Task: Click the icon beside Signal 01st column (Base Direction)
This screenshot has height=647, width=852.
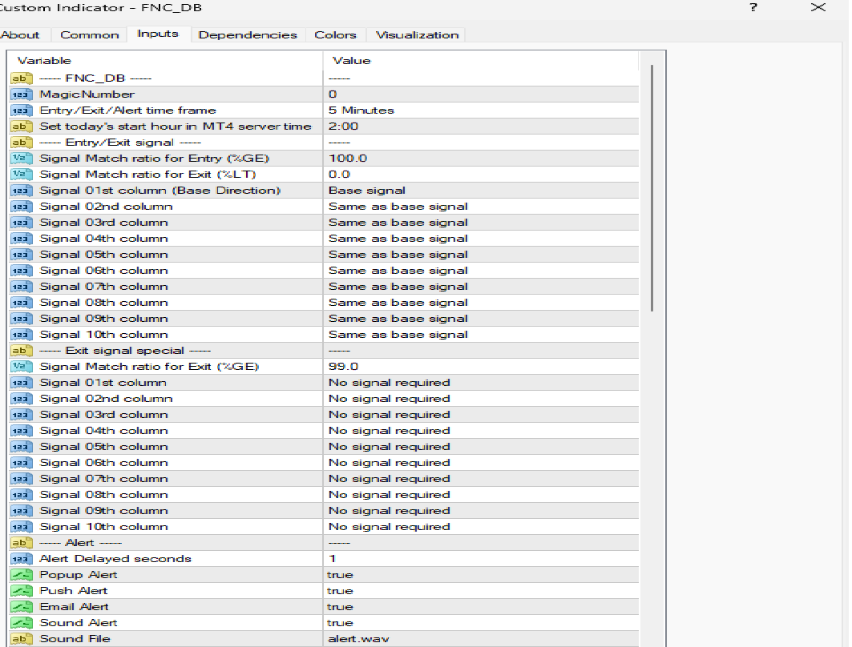Action: (21, 191)
